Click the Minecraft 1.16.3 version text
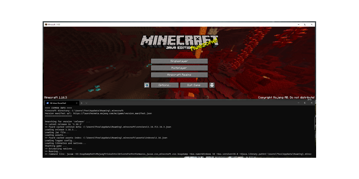This screenshot has height=179, width=359. coord(56,98)
